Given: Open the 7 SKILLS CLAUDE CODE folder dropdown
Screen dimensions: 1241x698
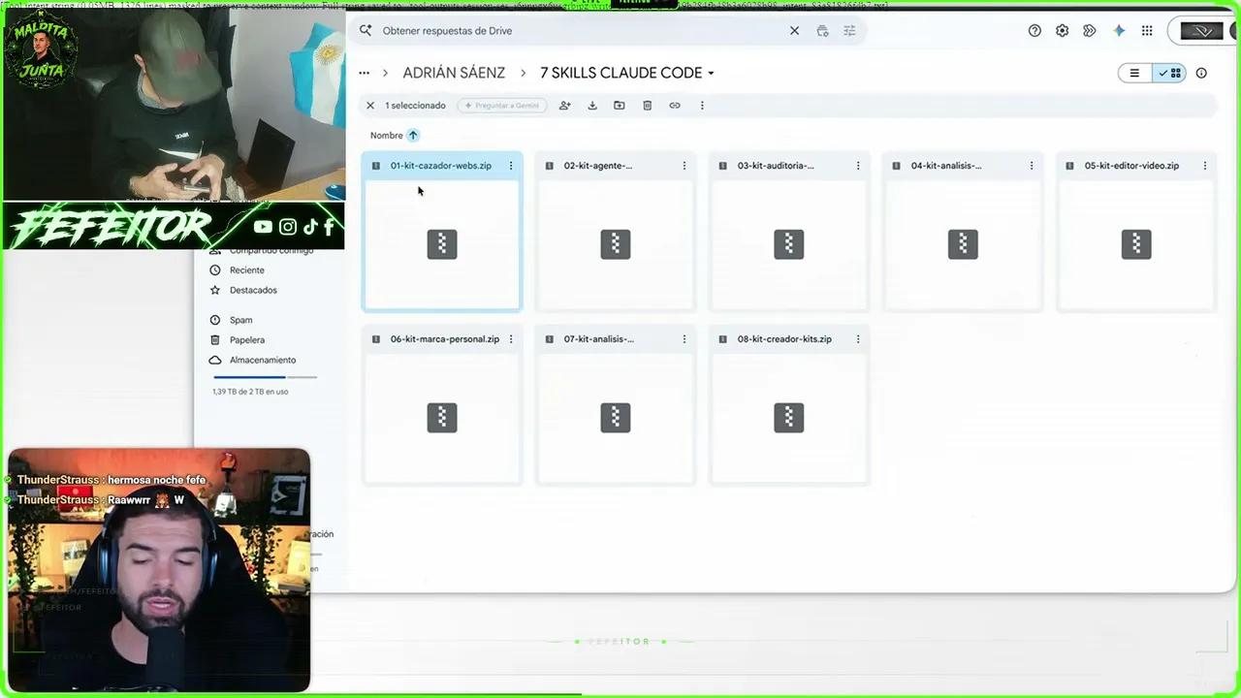Looking at the screenshot, I should pyautogui.click(x=627, y=73).
